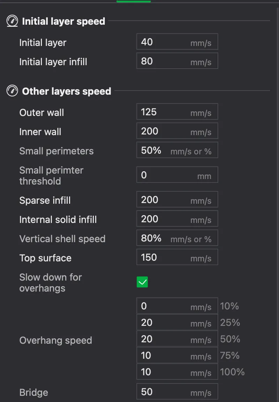279x402 pixels.
Task: Set the 75% overhang speed field
Action: point(177,355)
